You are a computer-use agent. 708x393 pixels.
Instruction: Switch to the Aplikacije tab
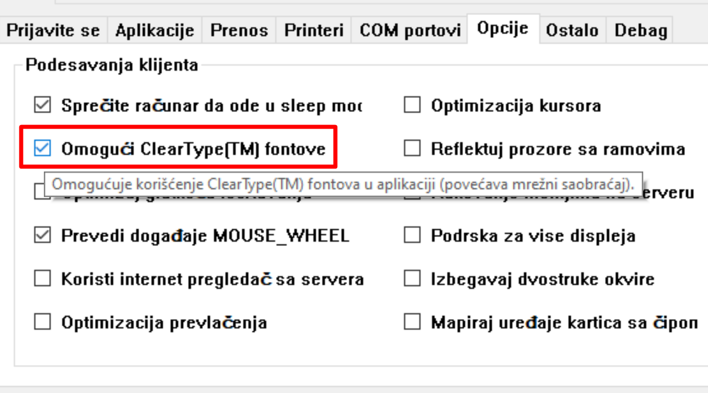(155, 30)
